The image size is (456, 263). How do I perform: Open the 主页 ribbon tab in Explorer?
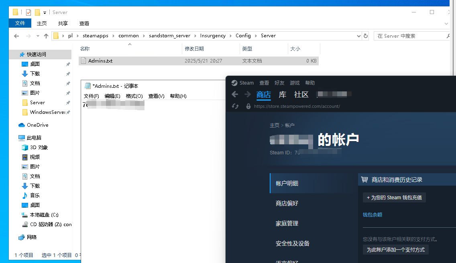42,23
